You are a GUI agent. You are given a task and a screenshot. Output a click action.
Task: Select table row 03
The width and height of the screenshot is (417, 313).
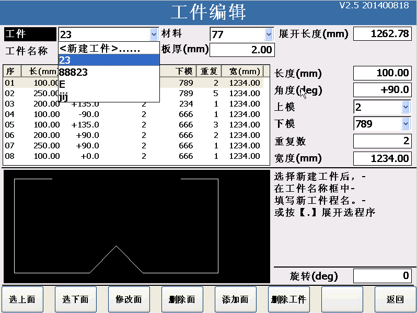coord(134,103)
